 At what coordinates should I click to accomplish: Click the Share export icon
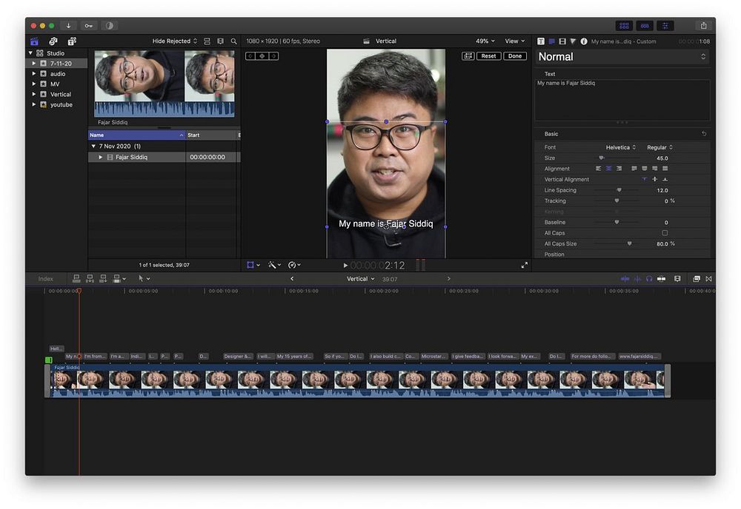click(x=703, y=25)
